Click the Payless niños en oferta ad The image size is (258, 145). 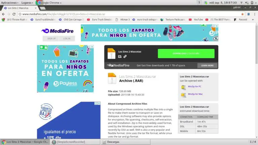coord(65,69)
